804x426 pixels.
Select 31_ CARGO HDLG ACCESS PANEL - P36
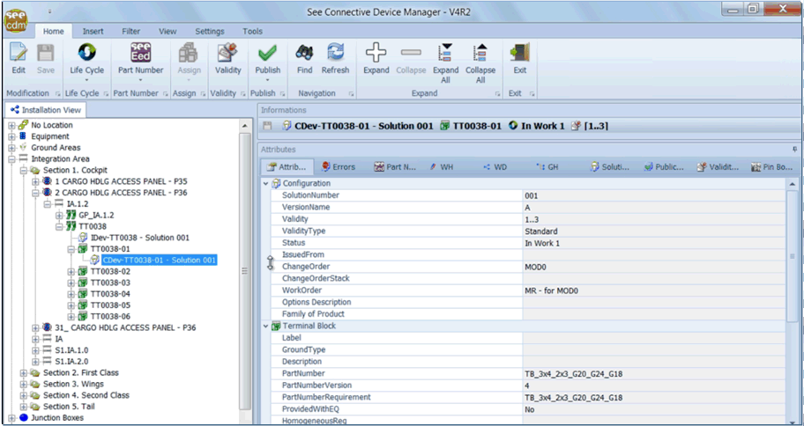[x=125, y=327]
